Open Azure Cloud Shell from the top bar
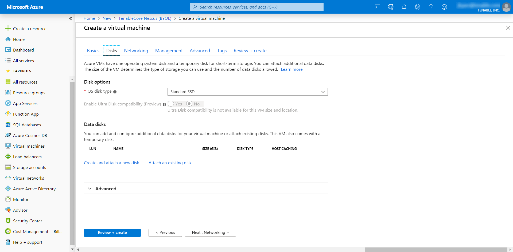Viewport: 513px width, 252px height. tap(378, 7)
